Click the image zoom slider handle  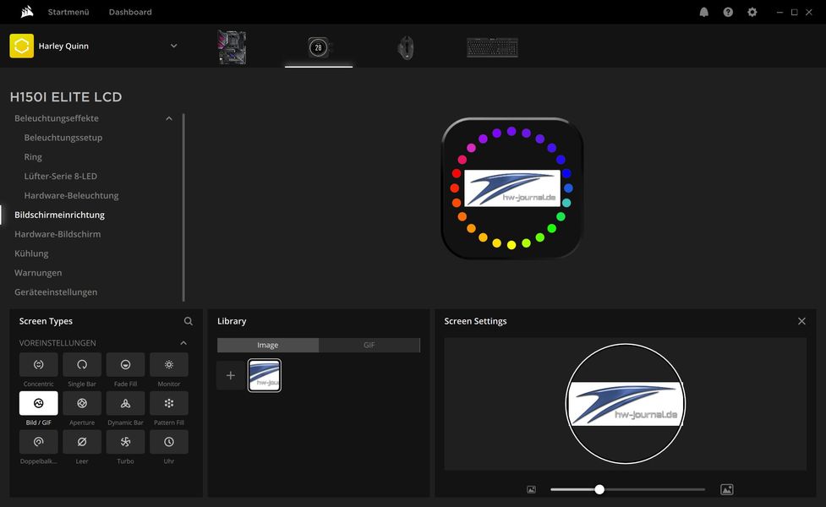(x=599, y=489)
